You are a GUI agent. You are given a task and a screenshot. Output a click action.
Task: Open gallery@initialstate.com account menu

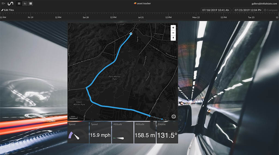[264, 4]
